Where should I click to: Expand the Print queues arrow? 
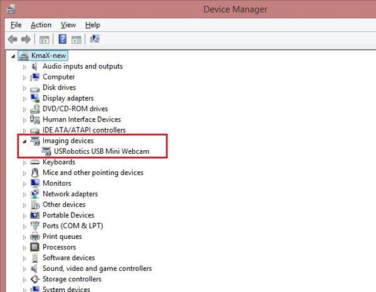(24, 237)
